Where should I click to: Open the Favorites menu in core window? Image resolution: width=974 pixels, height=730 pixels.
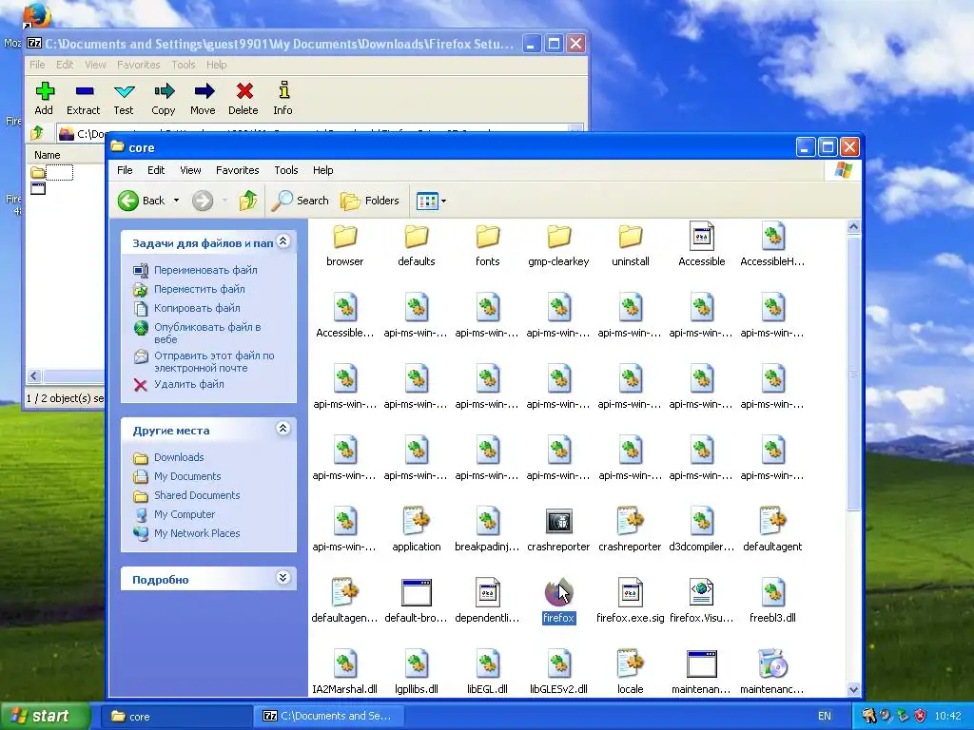237,170
